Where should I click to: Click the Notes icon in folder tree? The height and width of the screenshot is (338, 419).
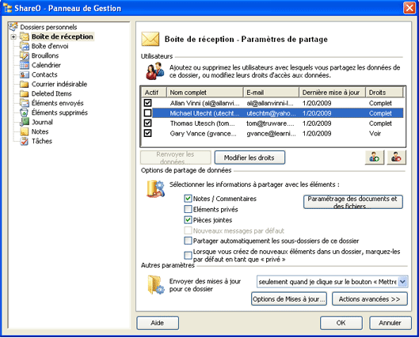(x=25, y=131)
